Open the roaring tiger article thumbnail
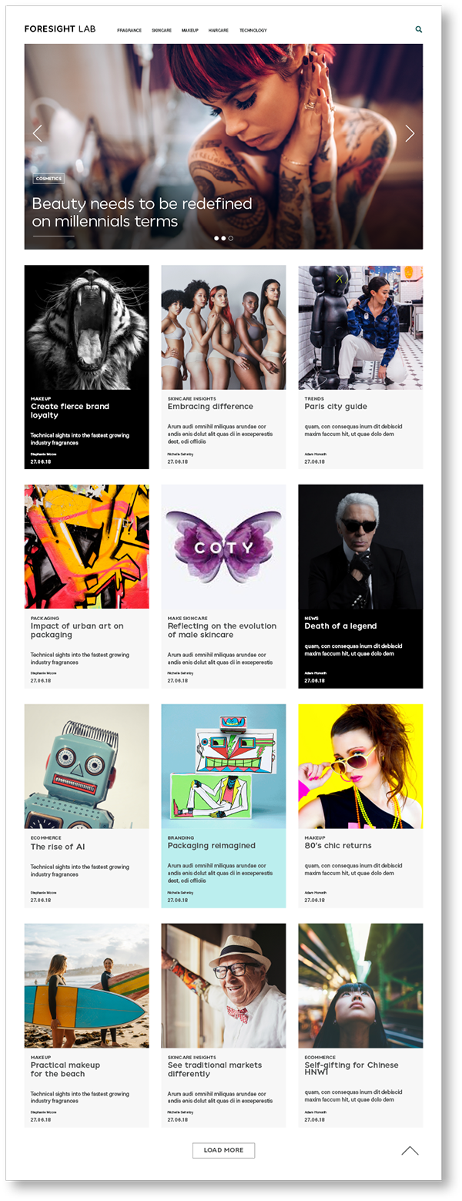The height and width of the screenshot is (1201, 462). pyautogui.click(x=87, y=328)
